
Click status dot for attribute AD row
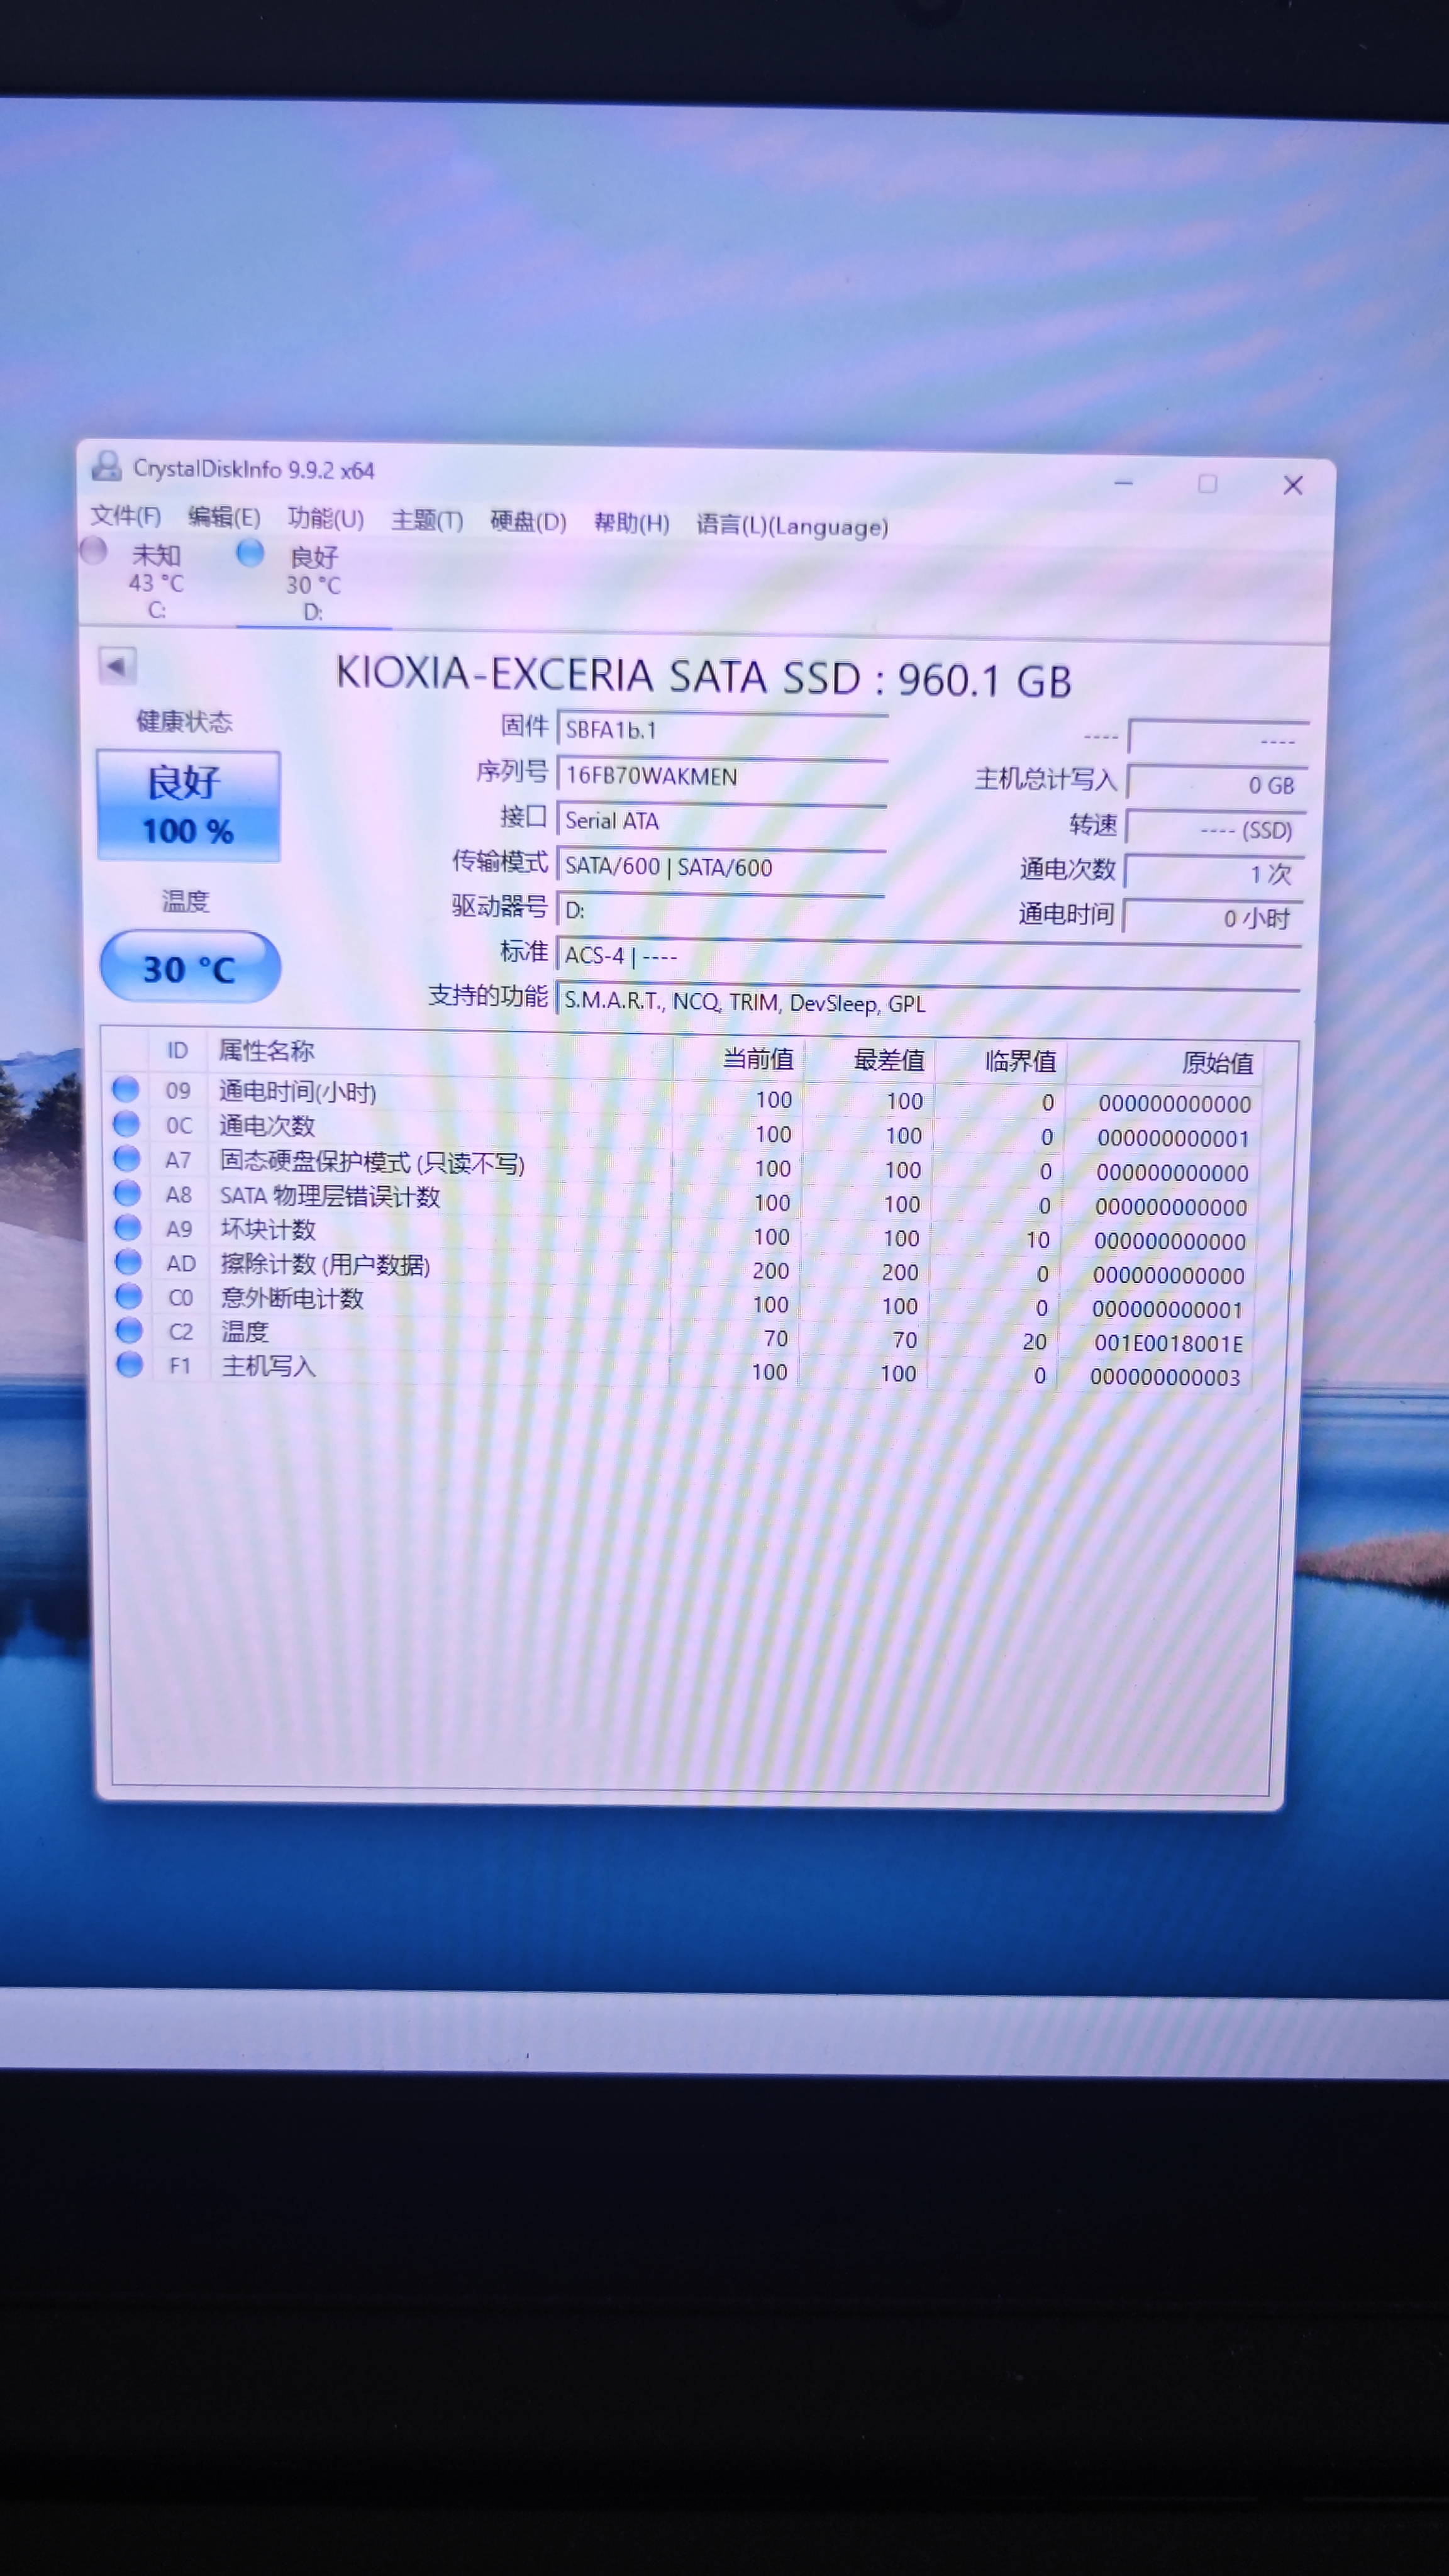coord(128,1261)
